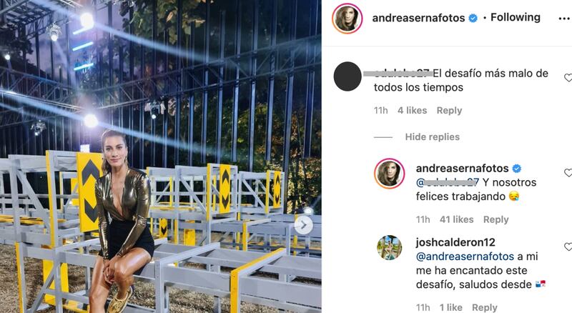Reply to joshcalderon12's comment
Screen dimensions: 572x313
click(x=485, y=307)
